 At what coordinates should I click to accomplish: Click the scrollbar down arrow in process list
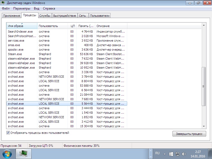pyautogui.click(x=204, y=126)
